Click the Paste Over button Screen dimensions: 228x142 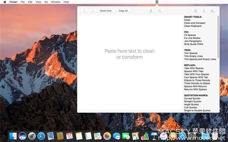106,11
